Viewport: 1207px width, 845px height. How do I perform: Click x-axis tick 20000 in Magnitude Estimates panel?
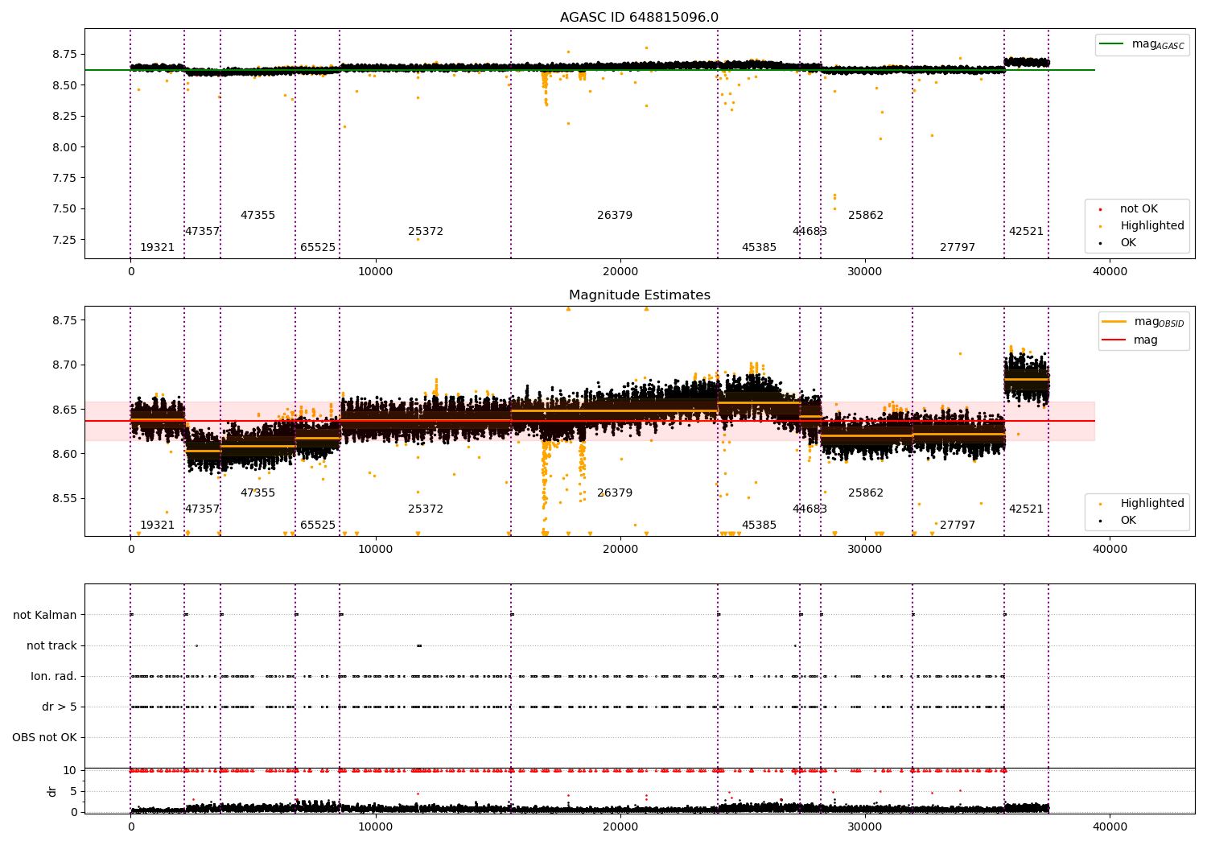click(620, 550)
